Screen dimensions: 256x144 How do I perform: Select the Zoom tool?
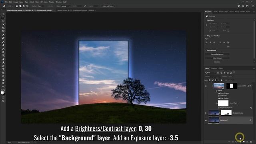tap(3, 83)
